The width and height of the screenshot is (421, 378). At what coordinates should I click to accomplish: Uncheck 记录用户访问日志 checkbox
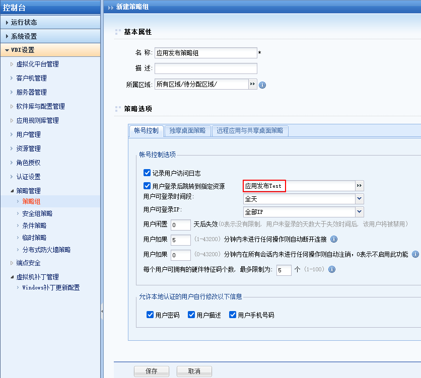(x=147, y=173)
